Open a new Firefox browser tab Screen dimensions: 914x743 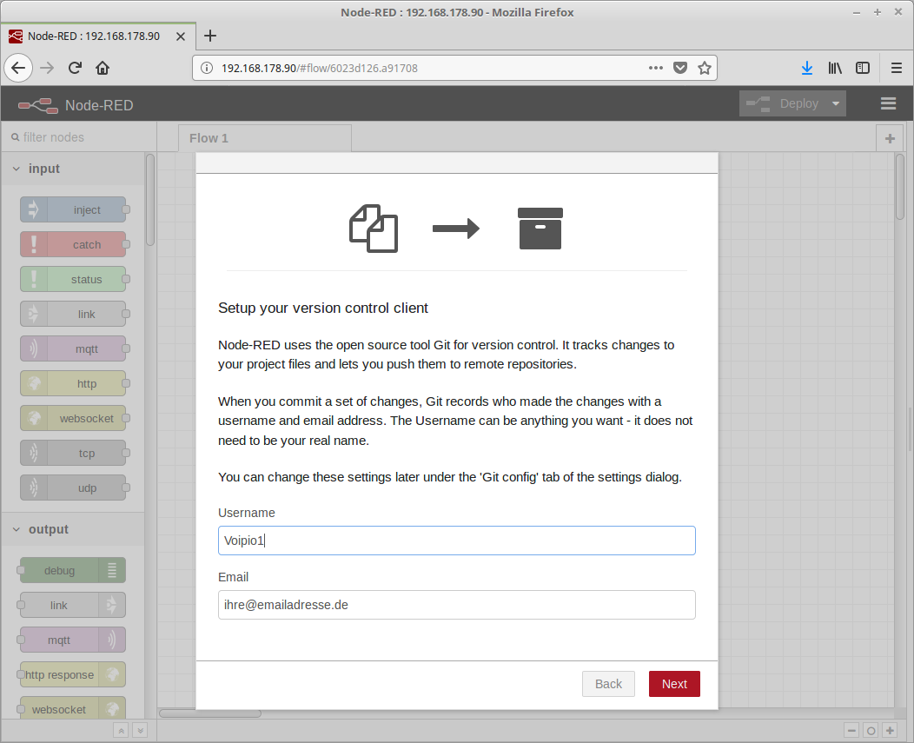point(209,36)
